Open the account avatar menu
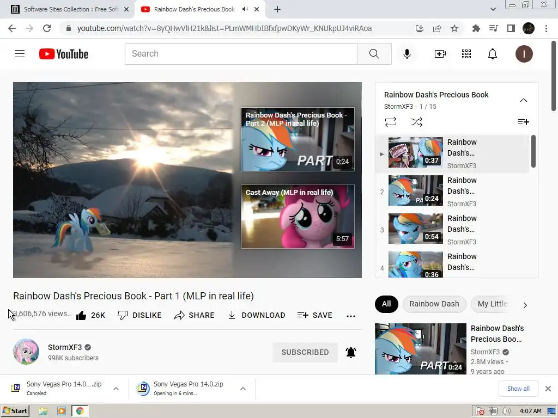This screenshot has width=558, height=418. click(x=524, y=54)
